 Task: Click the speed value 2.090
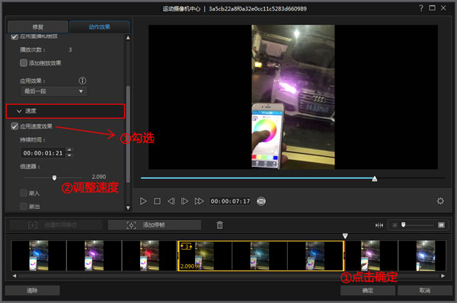pyautogui.click(x=99, y=177)
